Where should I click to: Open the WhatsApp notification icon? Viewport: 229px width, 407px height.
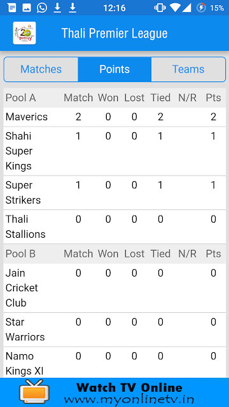coord(42,8)
